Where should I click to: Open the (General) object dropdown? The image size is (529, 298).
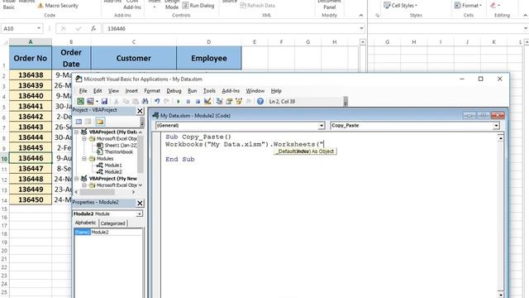coord(322,126)
